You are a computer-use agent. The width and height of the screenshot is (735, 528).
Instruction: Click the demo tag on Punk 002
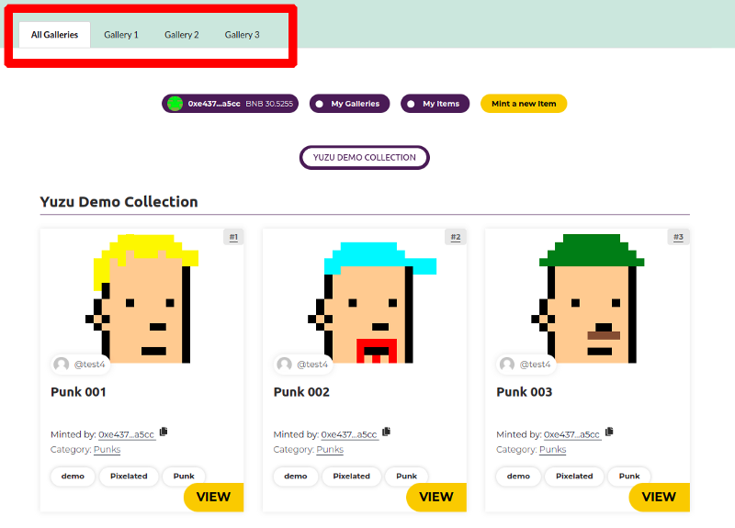point(296,476)
